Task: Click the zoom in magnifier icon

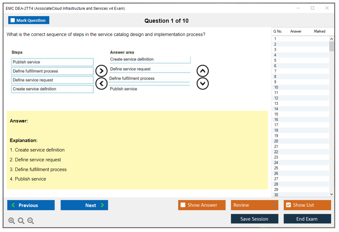Action: pyautogui.click(x=12, y=221)
